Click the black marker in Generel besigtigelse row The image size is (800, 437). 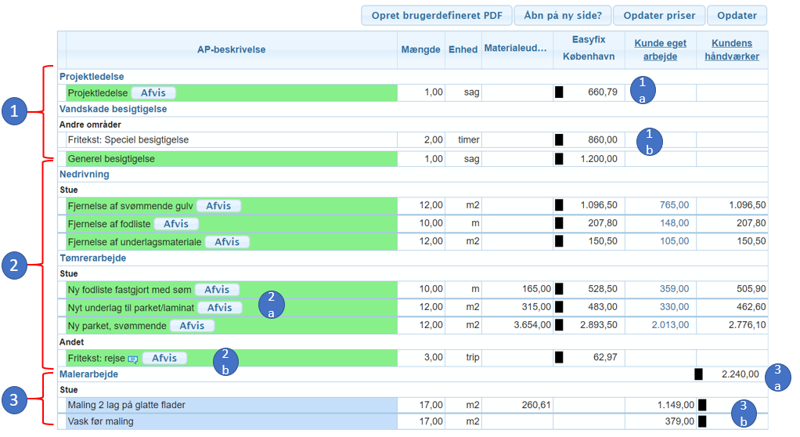559,159
